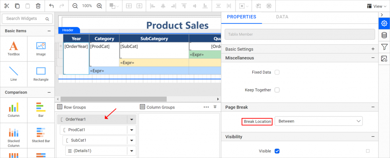Open the Data database side icon
The image size is (390, 158).
(x=384, y=35)
